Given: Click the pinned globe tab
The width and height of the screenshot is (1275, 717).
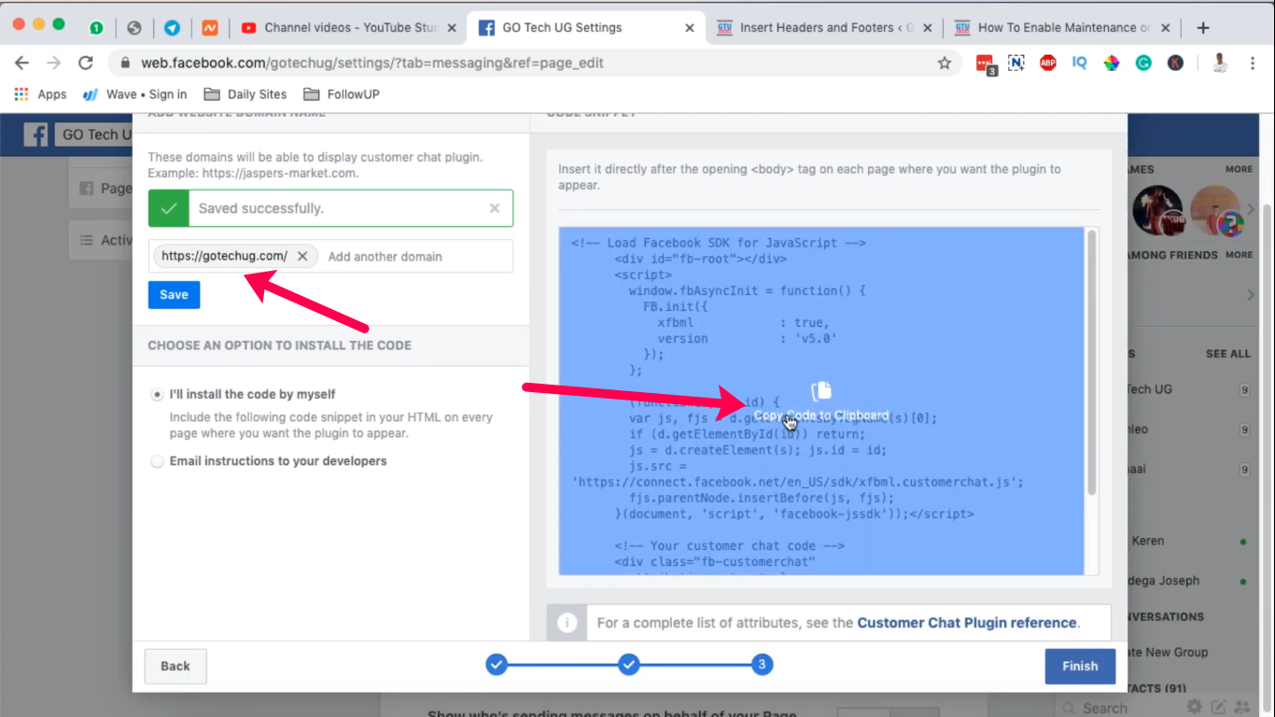Looking at the screenshot, I should 134,28.
